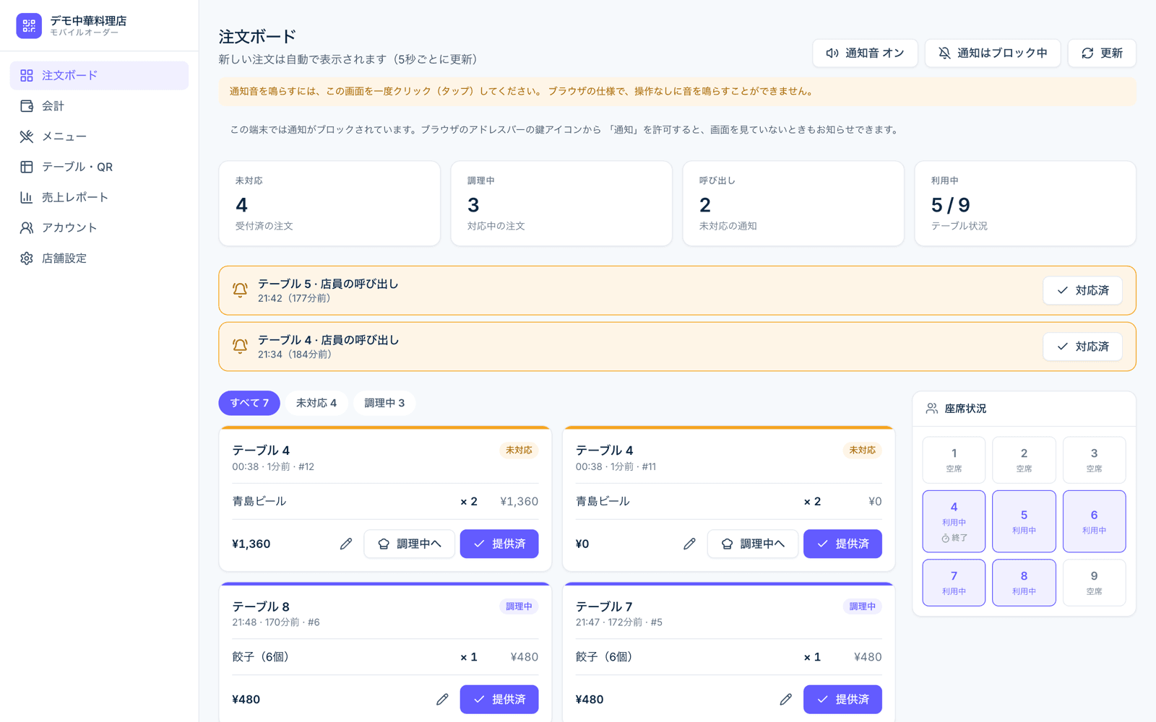
Task: Select seat 1 空席 in 座席状況
Action: pyautogui.click(x=954, y=460)
